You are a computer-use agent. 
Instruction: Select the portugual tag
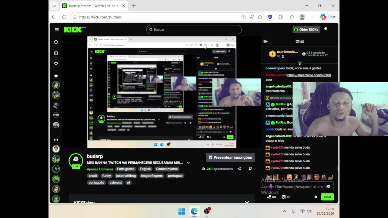click(x=175, y=176)
